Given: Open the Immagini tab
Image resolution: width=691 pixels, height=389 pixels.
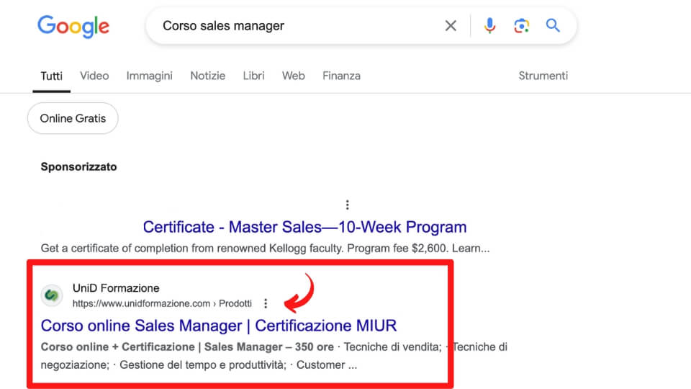Looking at the screenshot, I should [x=150, y=76].
